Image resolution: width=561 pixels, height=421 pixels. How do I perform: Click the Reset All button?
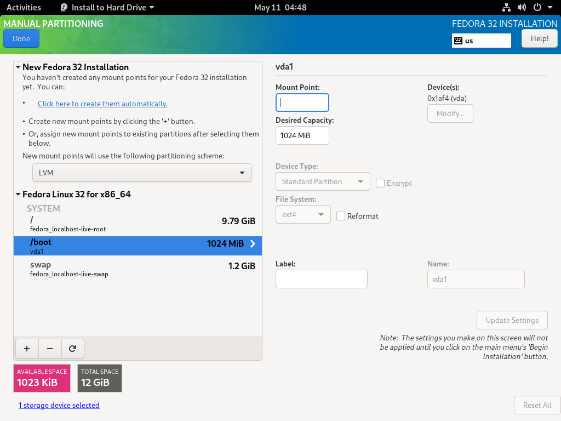(x=537, y=405)
